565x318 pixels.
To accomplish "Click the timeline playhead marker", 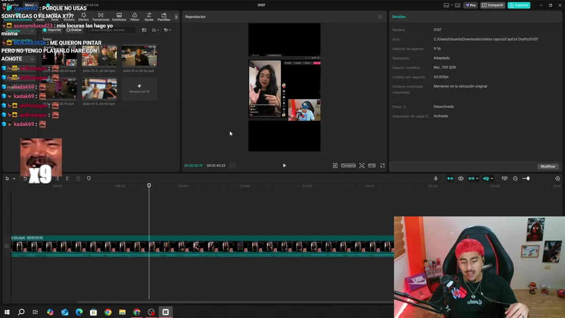I will click(149, 186).
